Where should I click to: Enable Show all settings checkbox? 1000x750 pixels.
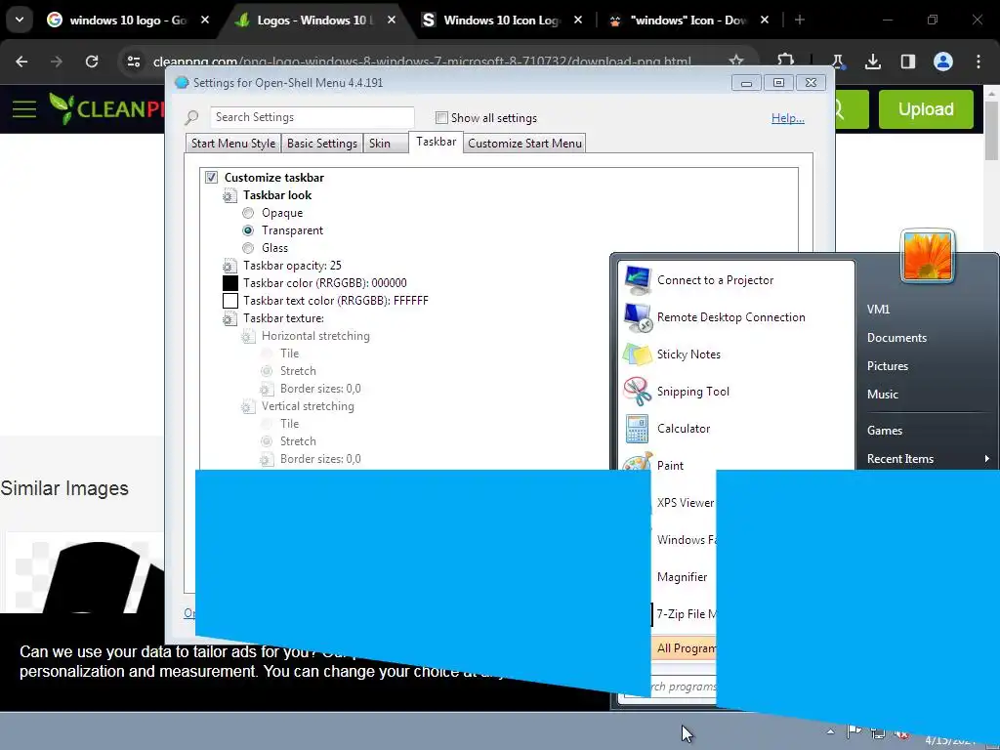[441, 117]
